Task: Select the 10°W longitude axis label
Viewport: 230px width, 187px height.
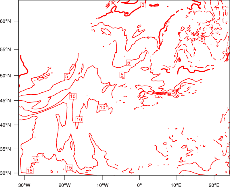Action: (103, 185)
